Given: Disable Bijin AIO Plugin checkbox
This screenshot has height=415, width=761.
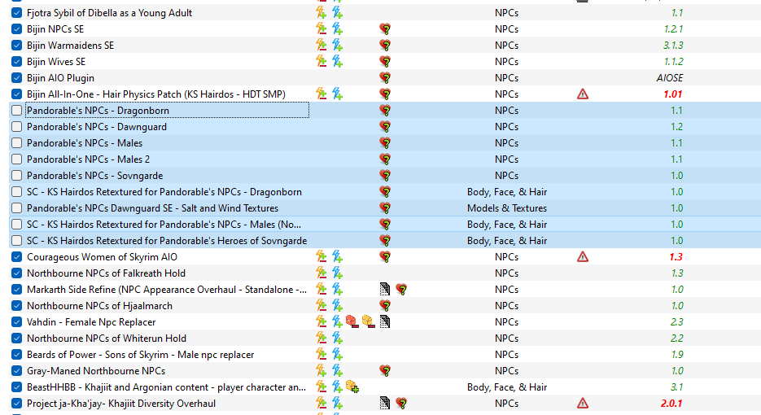Looking at the screenshot, I should (16, 77).
